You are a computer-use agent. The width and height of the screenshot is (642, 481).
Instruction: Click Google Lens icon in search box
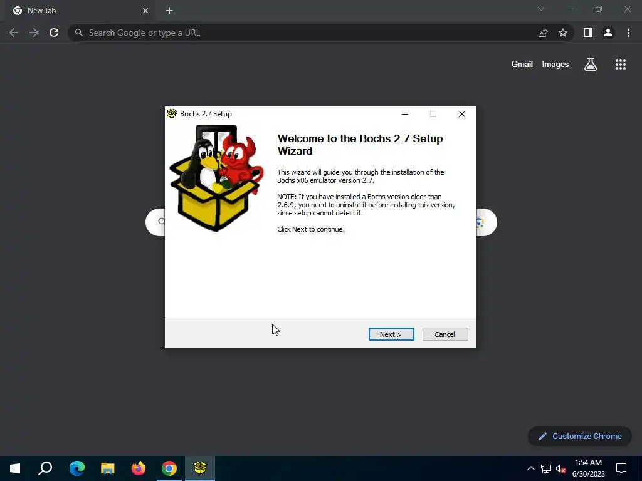click(481, 222)
